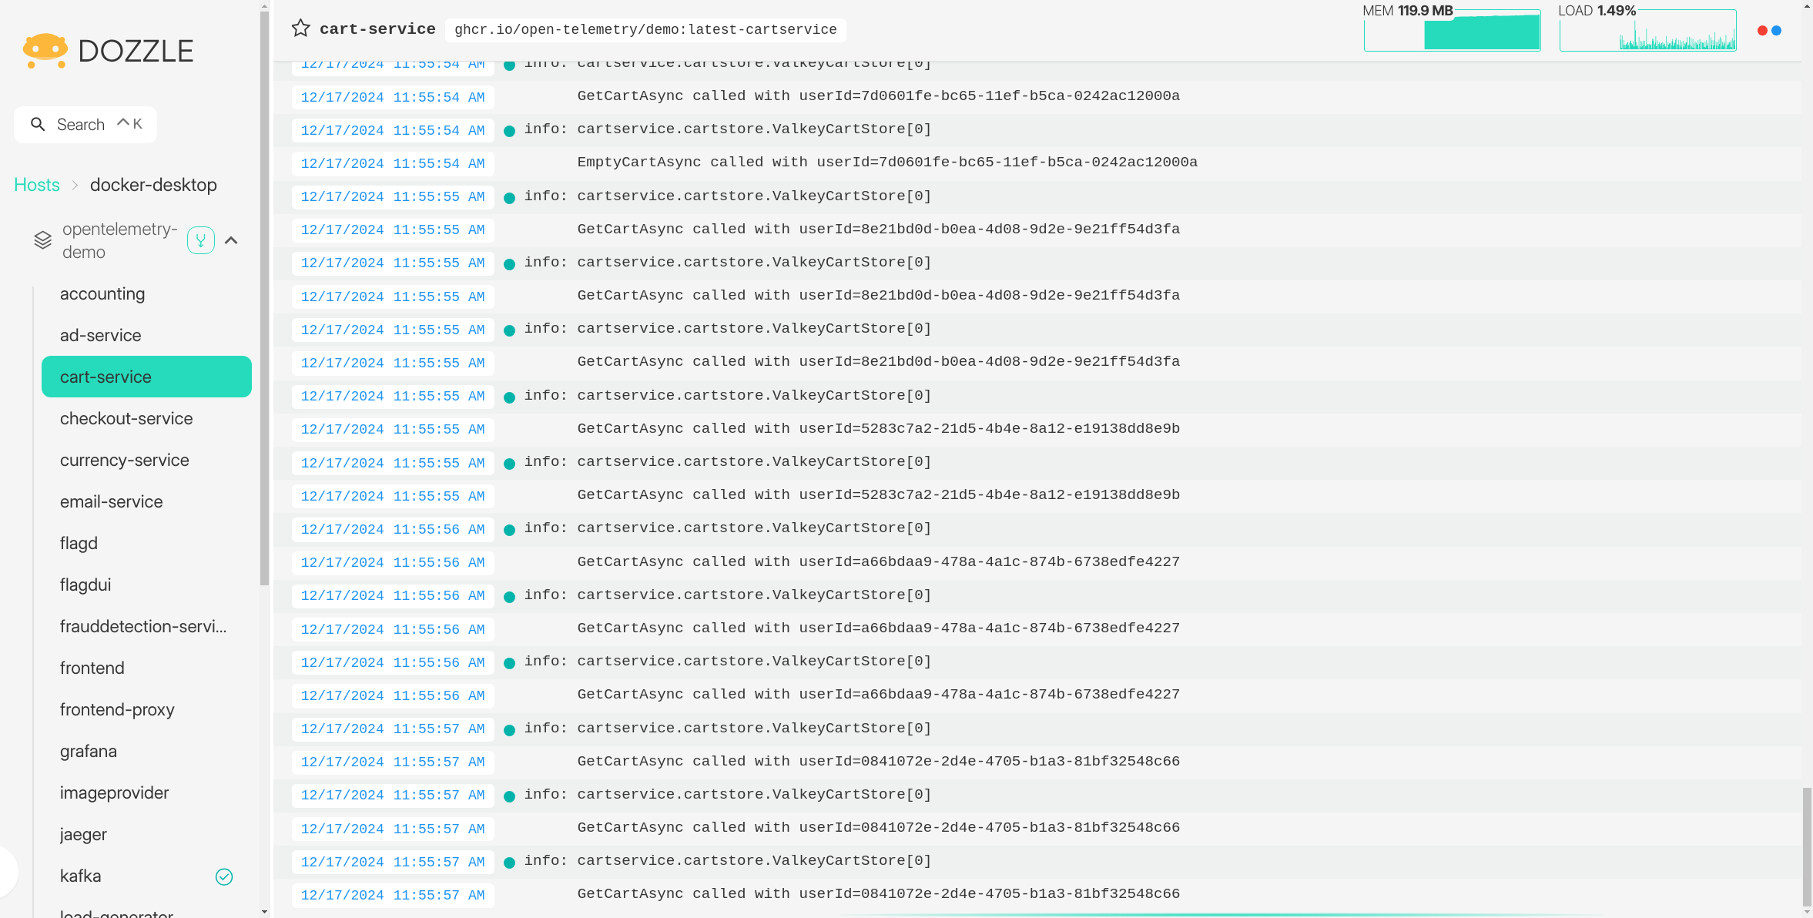1813x918 pixels.
Task: Star cart-service as a favorite
Action: [x=300, y=29]
